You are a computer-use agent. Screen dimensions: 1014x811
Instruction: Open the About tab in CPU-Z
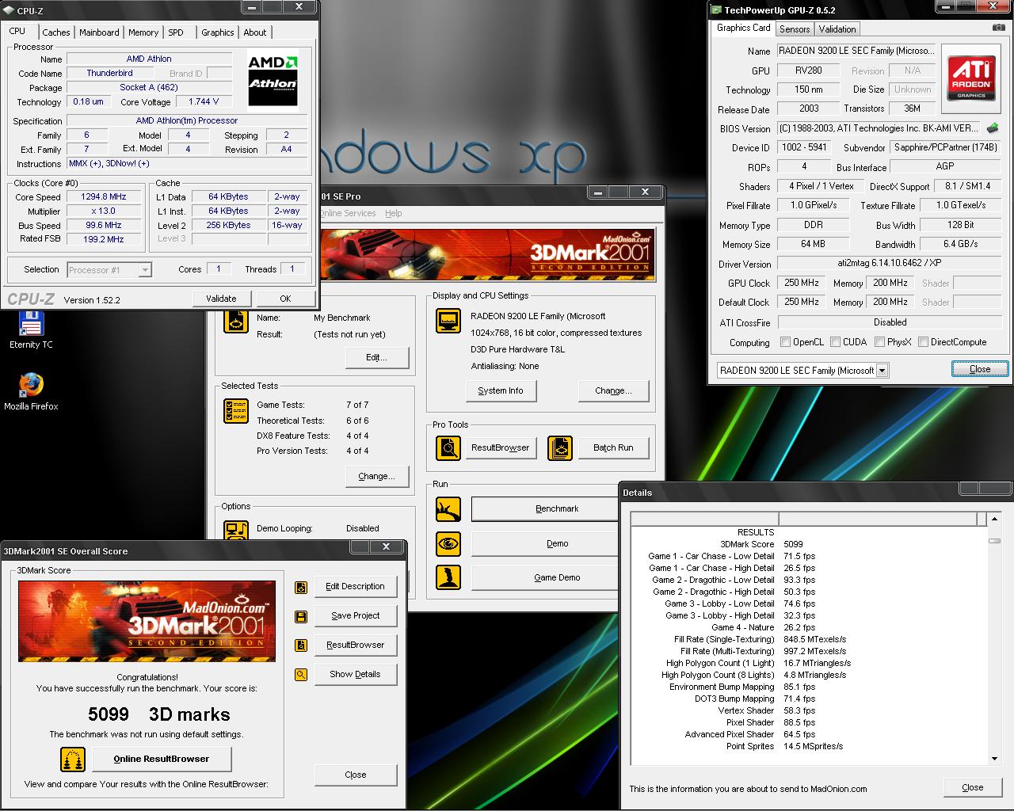[x=254, y=32]
